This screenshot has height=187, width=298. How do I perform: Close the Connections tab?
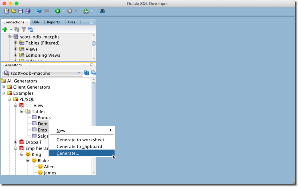click(27, 22)
